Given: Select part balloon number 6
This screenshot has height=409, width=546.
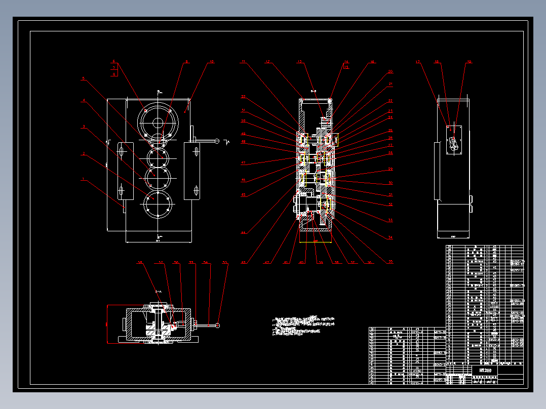Looking at the screenshot, I should tap(113, 61).
